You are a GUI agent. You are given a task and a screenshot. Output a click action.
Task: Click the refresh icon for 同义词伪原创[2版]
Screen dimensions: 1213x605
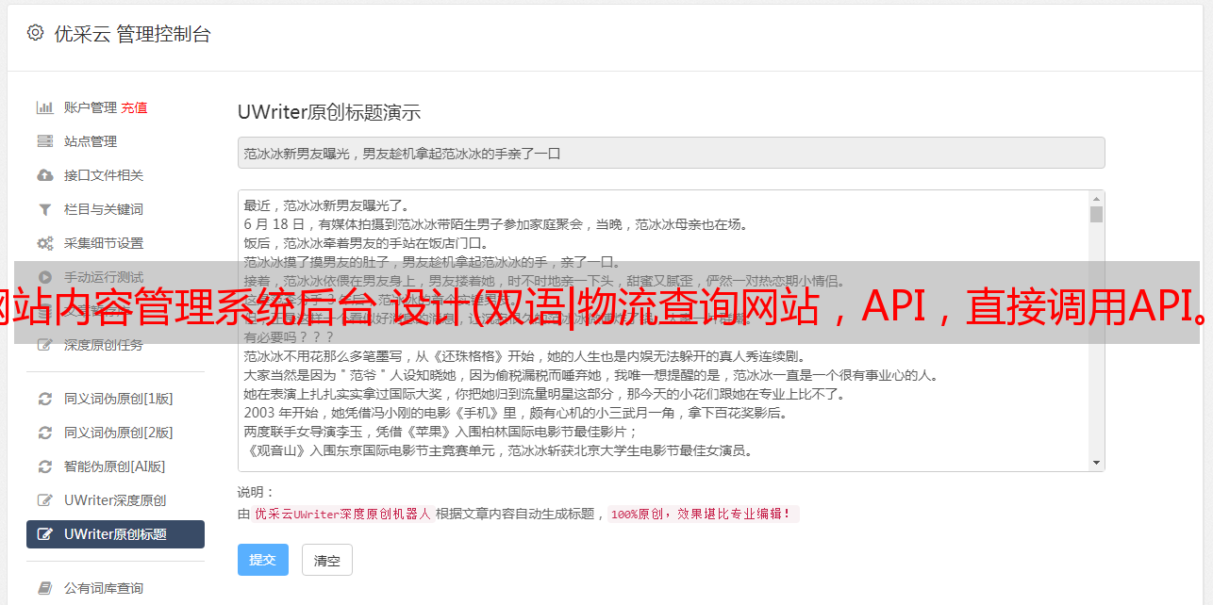tap(44, 433)
